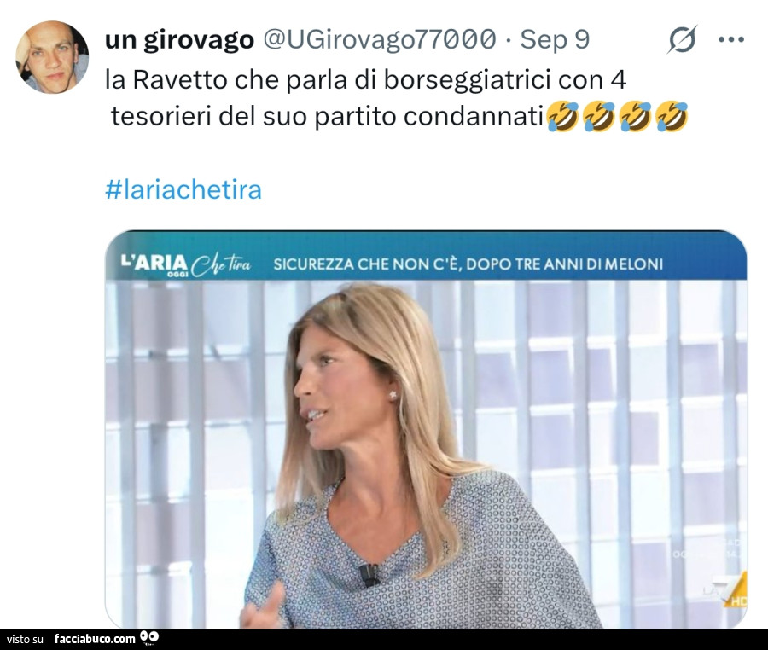Image resolution: width=768 pixels, height=650 pixels.
Task: Open the un girovago display name
Action: [x=179, y=39]
